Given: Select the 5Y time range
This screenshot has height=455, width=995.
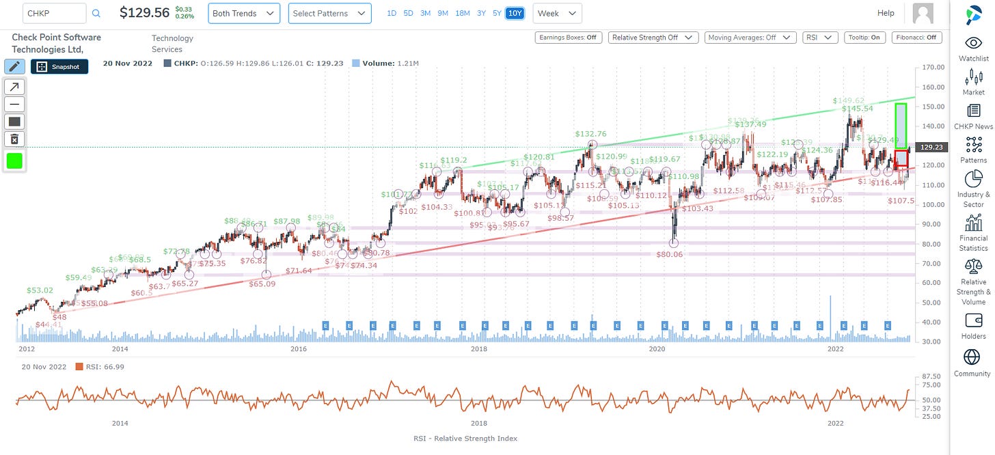Looking at the screenshot, I should (497, 13).
